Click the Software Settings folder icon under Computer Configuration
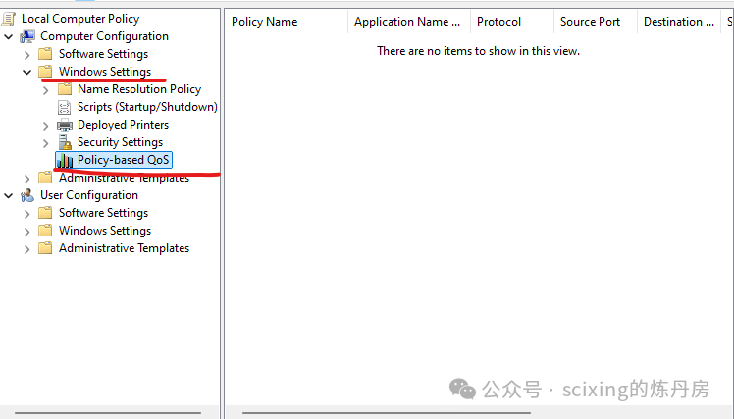734x419 pixels. pyautogui.click(x=45, y=54)
